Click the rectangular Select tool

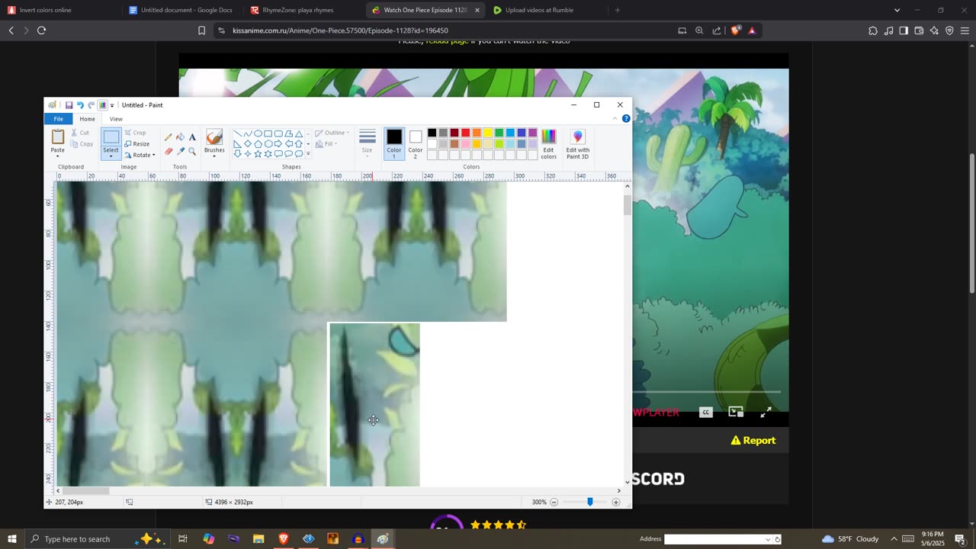111,137
